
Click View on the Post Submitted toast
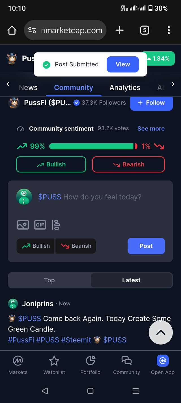[123, 64]
